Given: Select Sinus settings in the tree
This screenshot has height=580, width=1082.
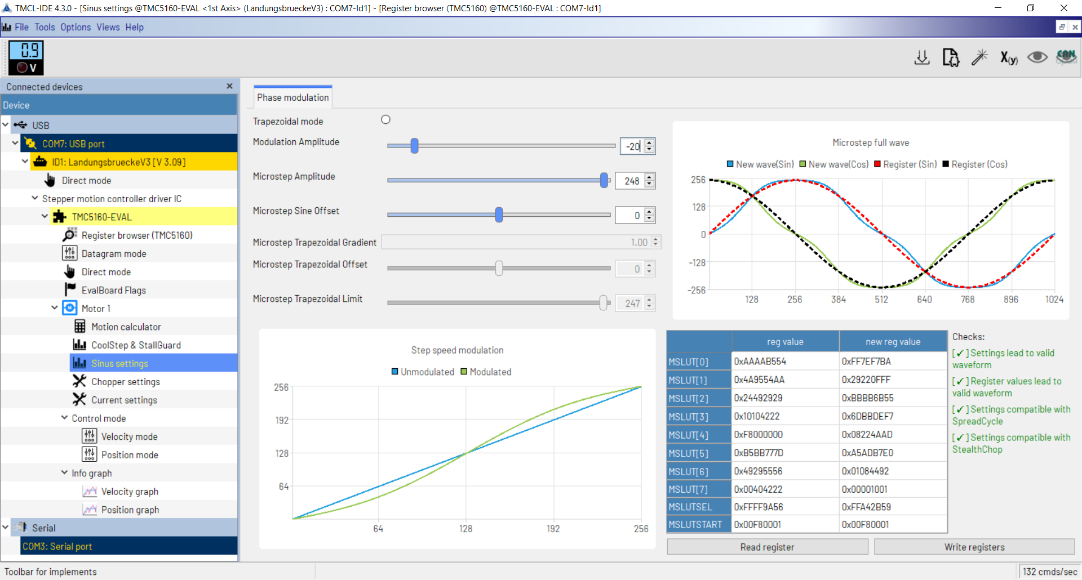Looking at the screenshot, I should (153, 363).
